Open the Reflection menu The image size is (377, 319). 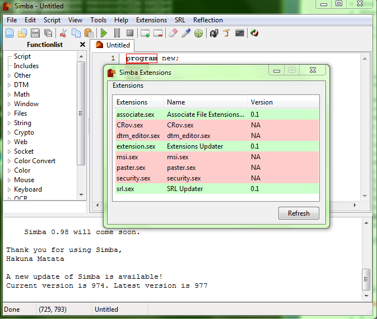(208, 20)
